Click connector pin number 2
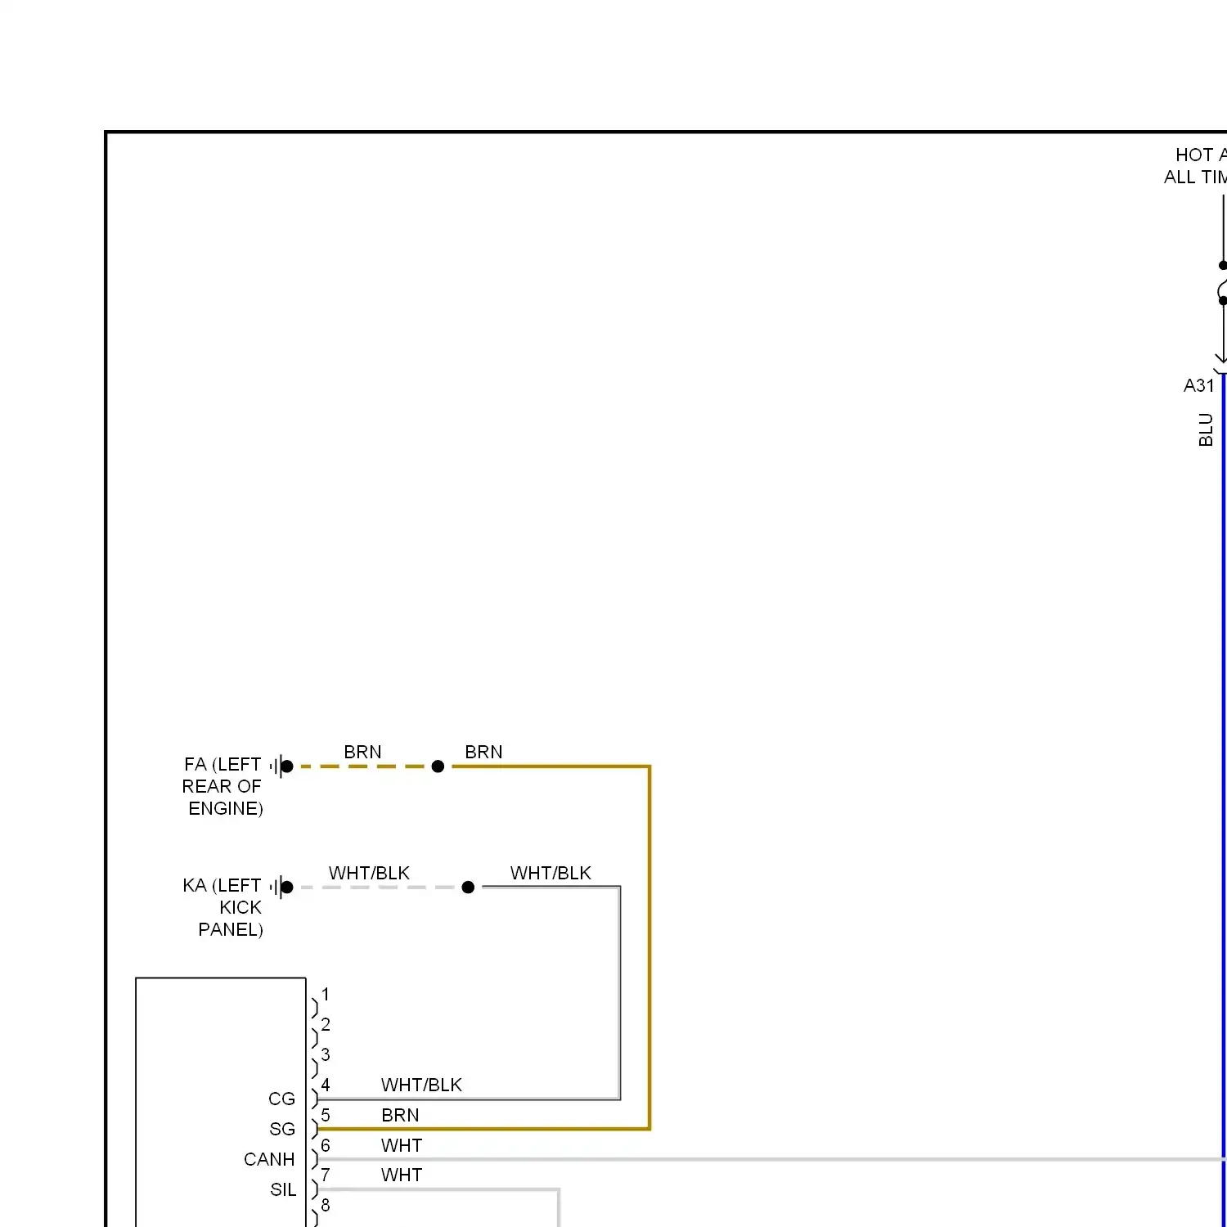 326,1024
